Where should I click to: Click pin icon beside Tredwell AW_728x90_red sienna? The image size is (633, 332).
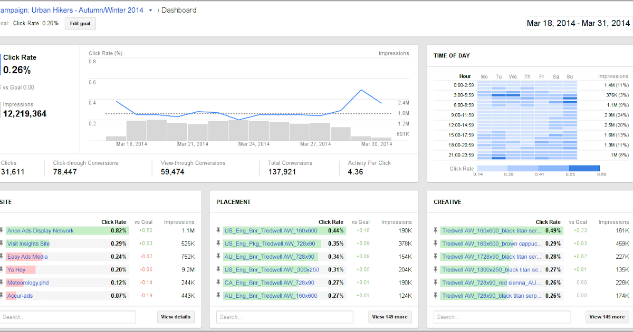pos(436,282)
